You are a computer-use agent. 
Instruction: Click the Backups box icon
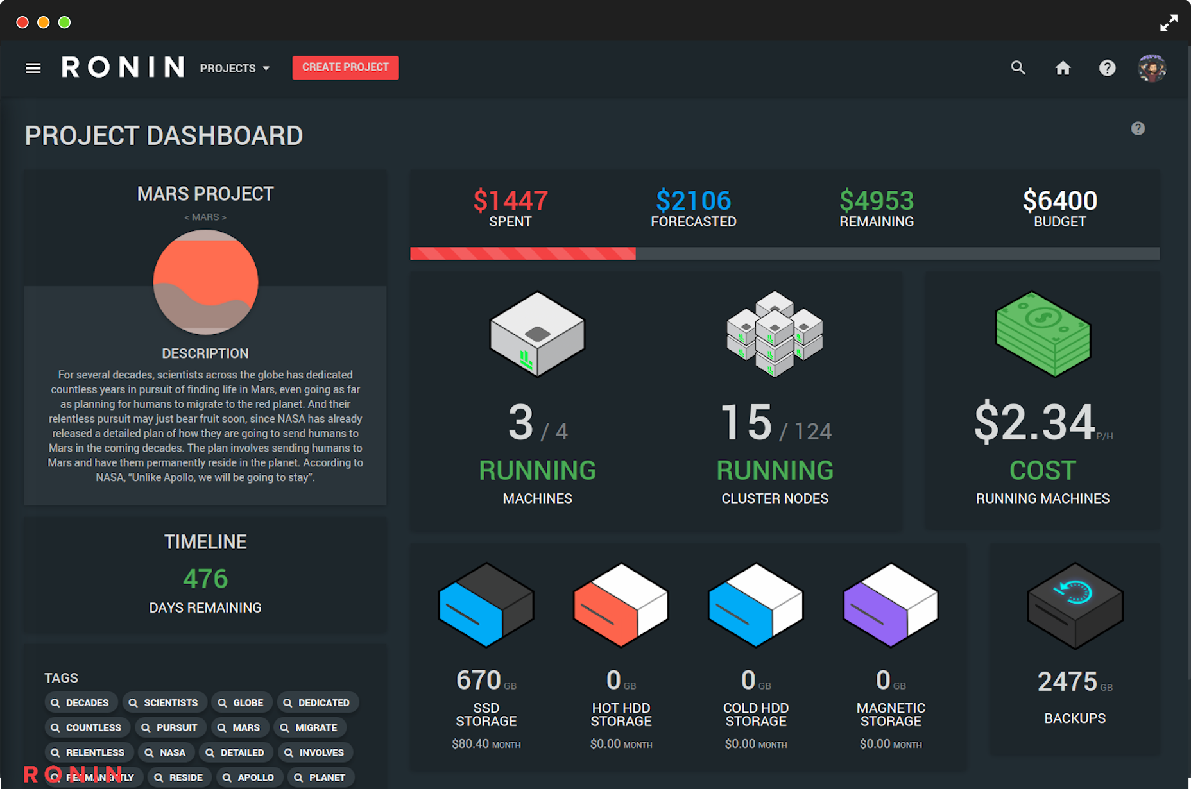[x=1075, y=605]
